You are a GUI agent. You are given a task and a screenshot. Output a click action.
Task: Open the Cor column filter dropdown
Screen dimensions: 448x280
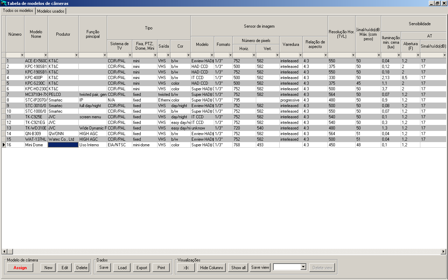(188, 55)
